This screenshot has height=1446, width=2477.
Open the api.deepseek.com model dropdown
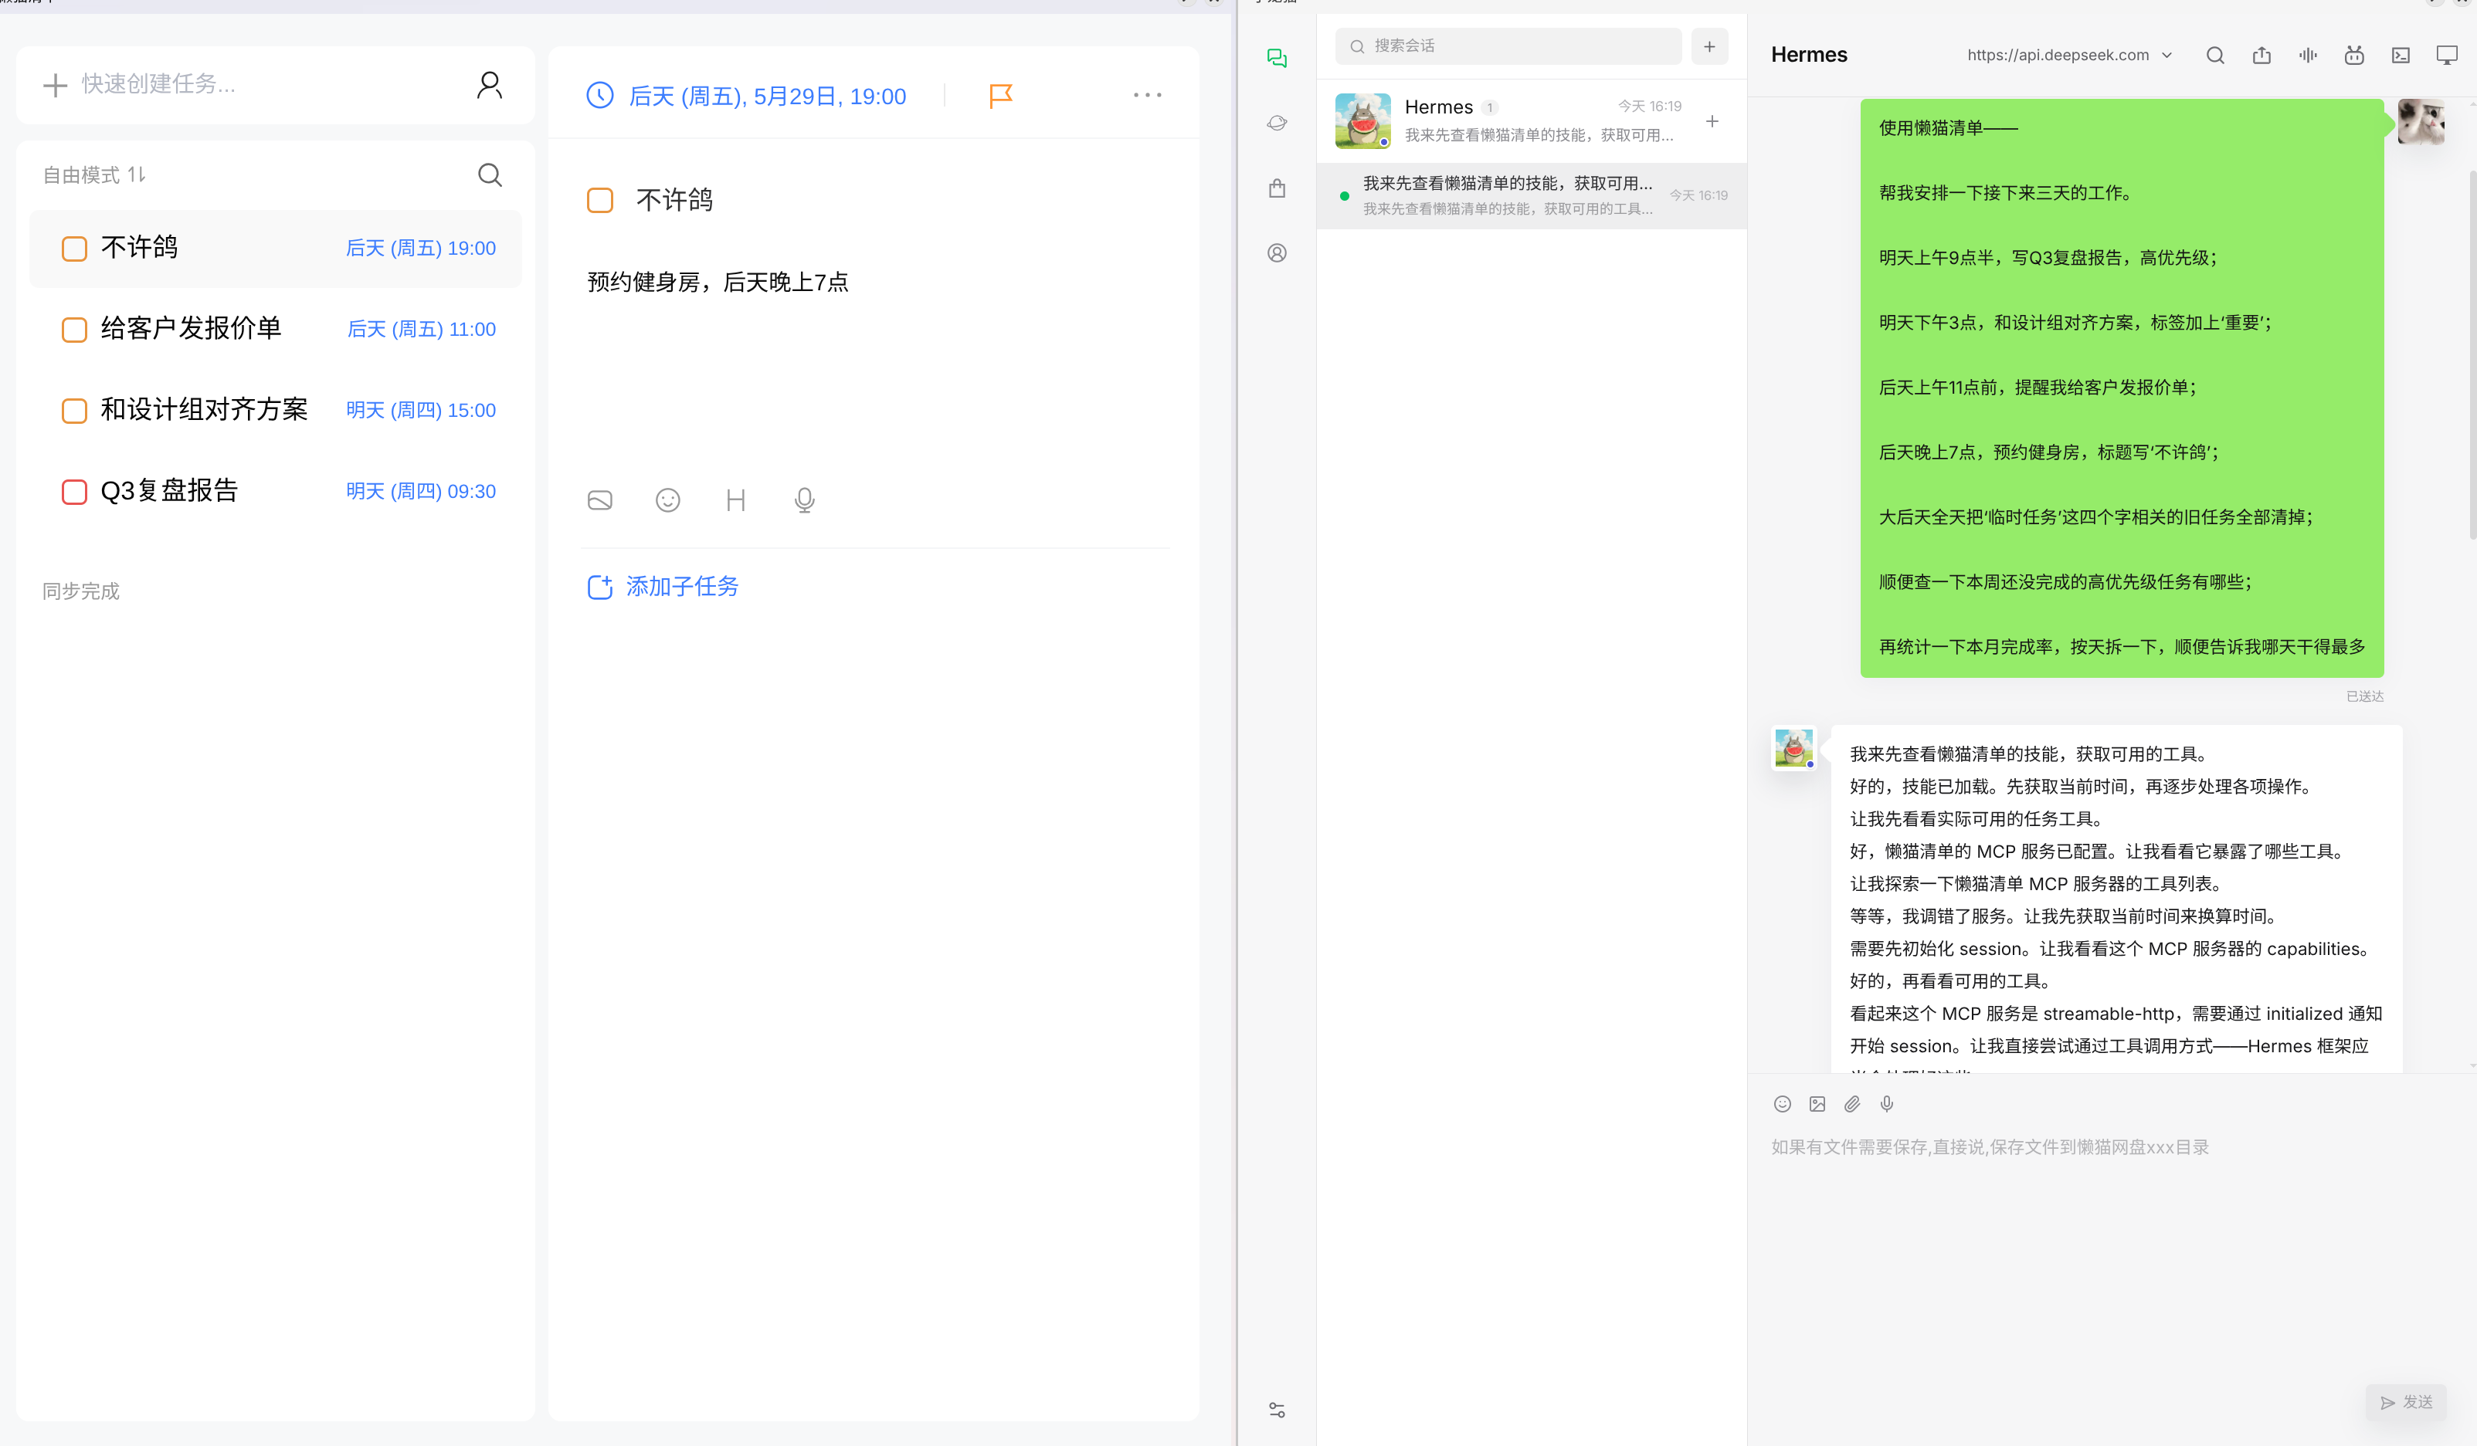(x=2069, y=55)
